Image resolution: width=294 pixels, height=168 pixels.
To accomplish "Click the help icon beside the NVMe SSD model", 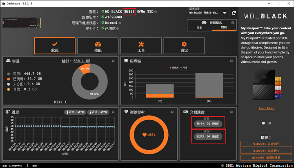I will [156, 11].
